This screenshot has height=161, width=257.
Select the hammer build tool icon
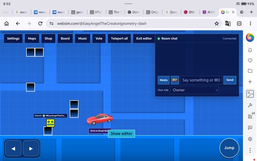click(250, 105)
